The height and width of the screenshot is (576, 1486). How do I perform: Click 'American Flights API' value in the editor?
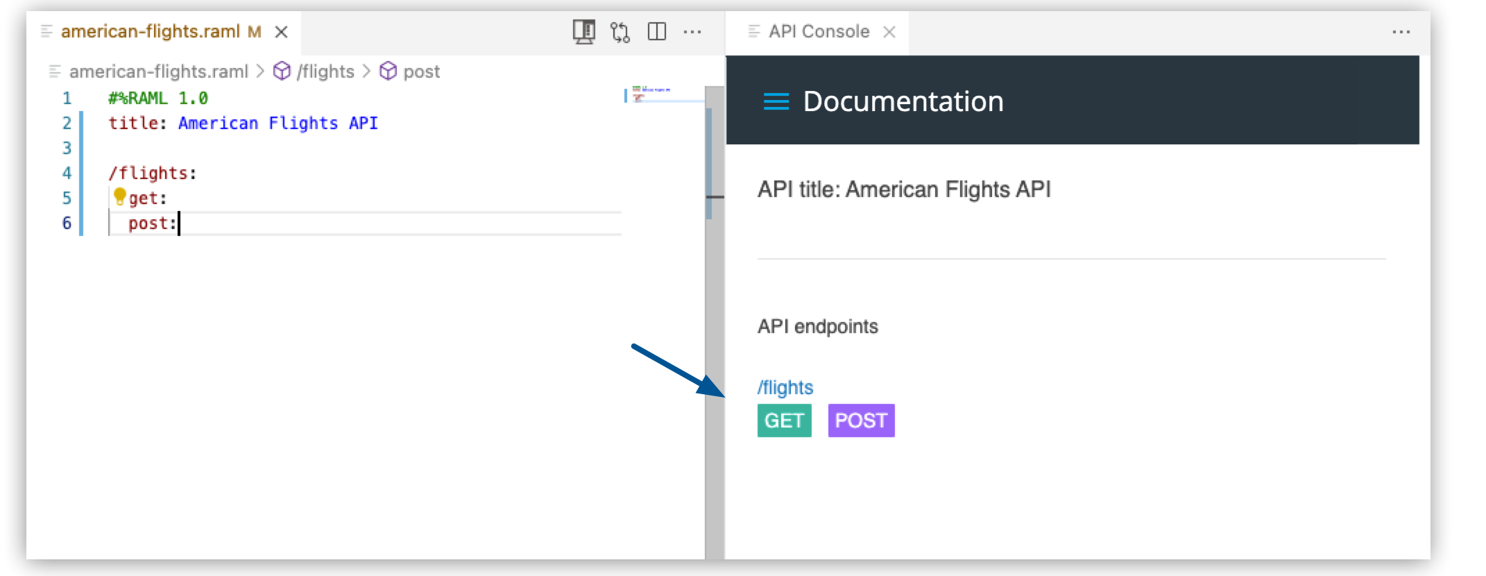point(278,123)
